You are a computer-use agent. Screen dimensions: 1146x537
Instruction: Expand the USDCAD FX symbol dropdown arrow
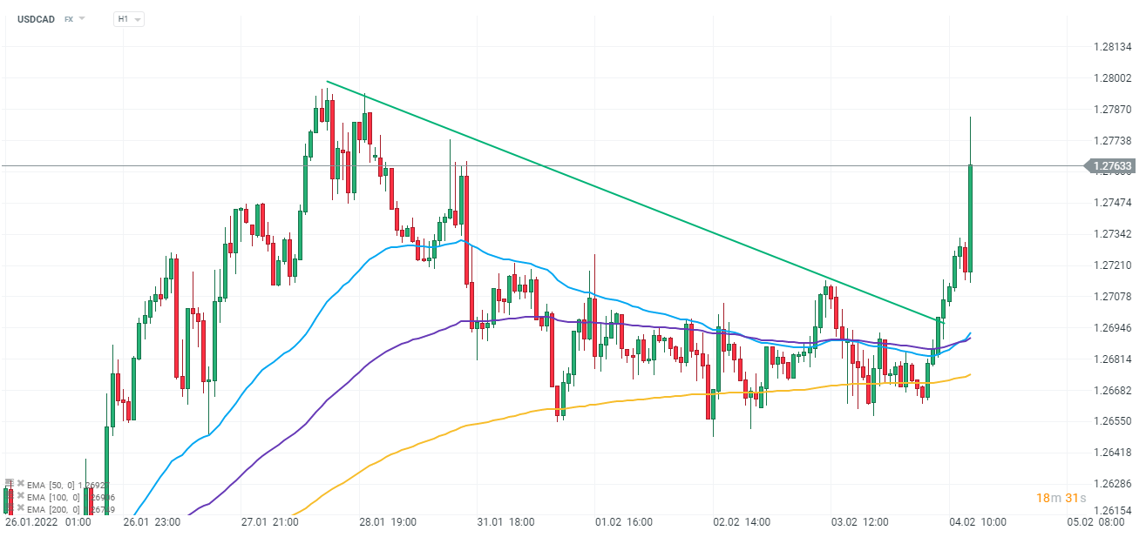click(x=82, y=18)
